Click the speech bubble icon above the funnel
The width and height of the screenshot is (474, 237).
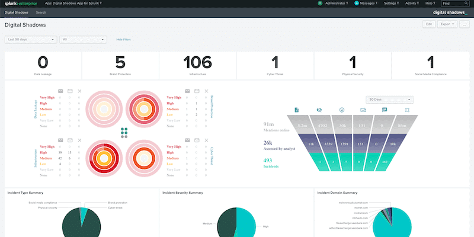tap(385, 110)
